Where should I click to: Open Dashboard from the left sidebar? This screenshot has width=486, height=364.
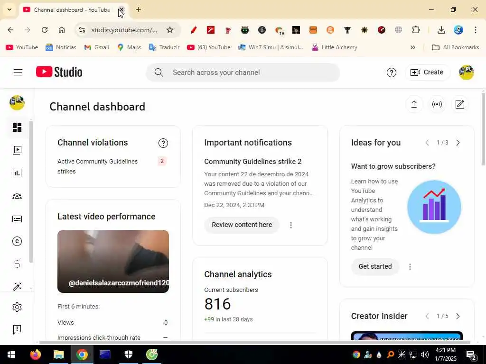pos(17,127)
